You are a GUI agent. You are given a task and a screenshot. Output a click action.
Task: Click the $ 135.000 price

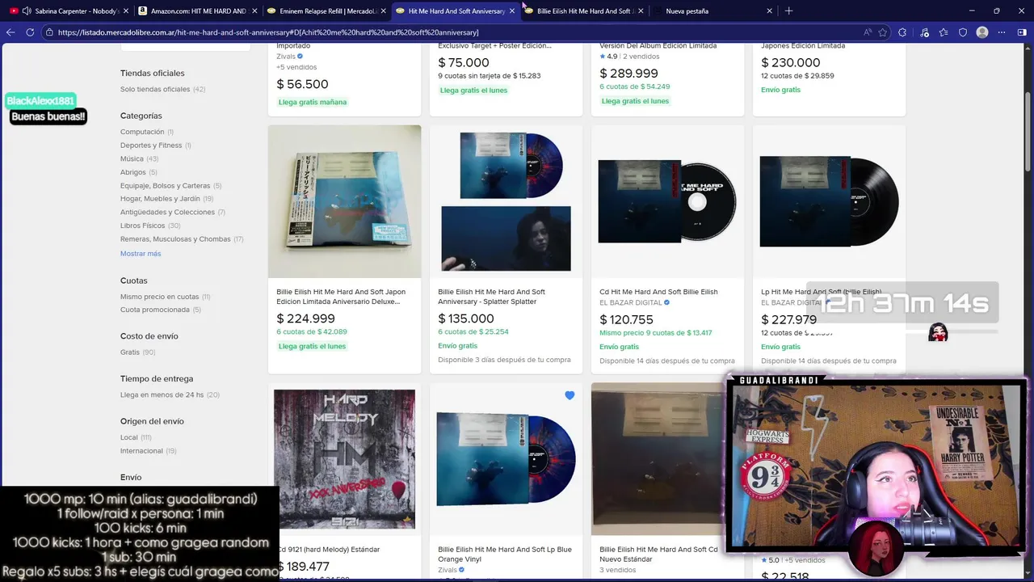click(466, 318)
